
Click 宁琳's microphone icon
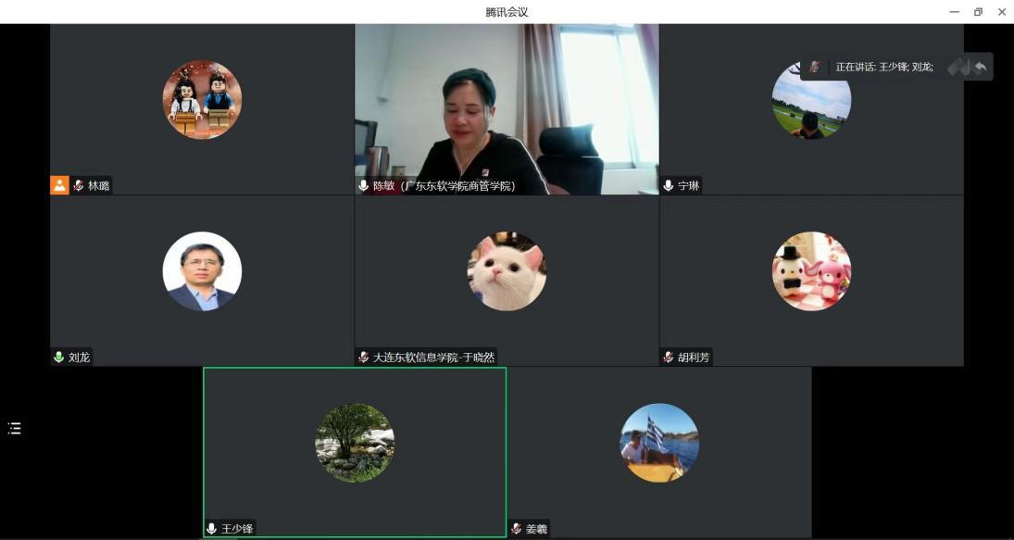[669, 186]
